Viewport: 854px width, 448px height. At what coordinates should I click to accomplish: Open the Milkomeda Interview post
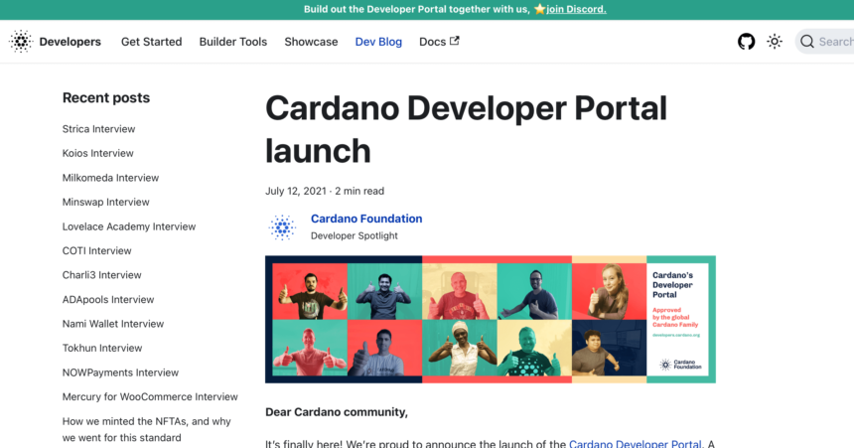110,178
